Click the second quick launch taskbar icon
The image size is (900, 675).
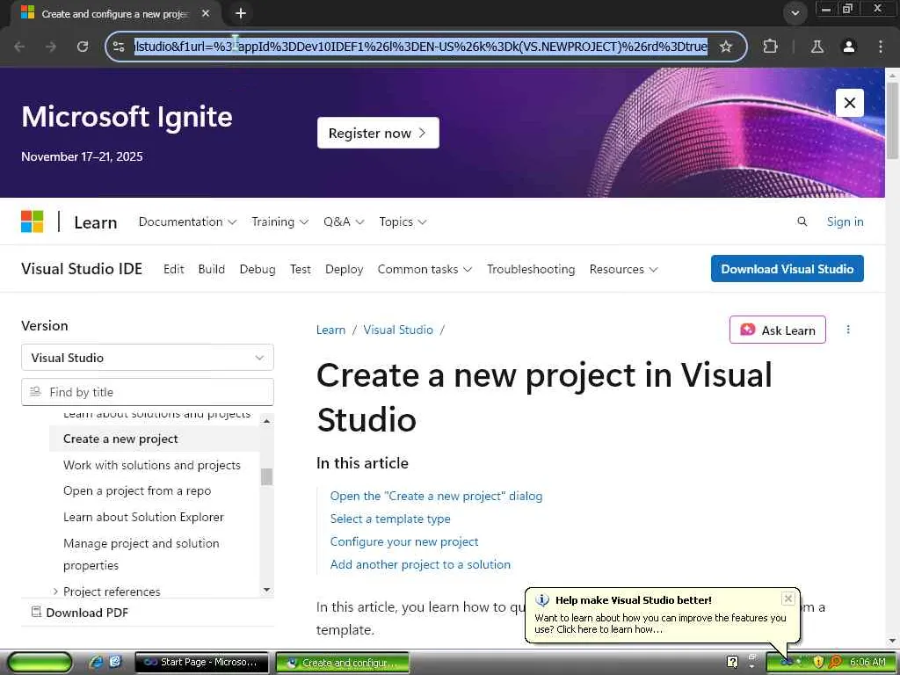[x=115, y=662]
